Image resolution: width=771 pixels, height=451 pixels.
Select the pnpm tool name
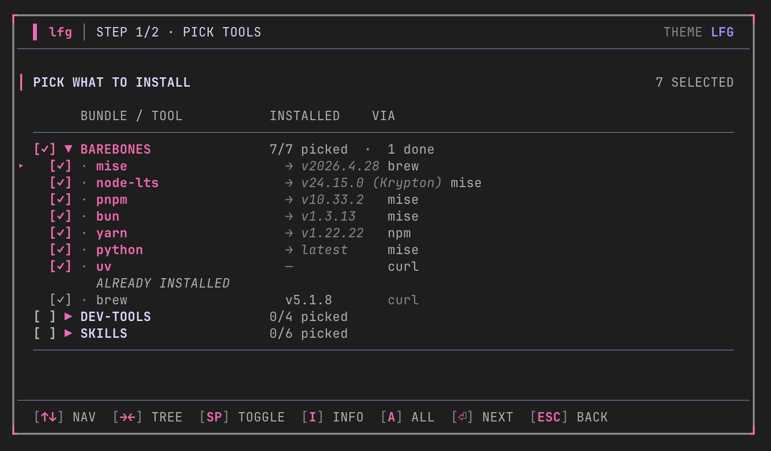(x=112, y=200)
